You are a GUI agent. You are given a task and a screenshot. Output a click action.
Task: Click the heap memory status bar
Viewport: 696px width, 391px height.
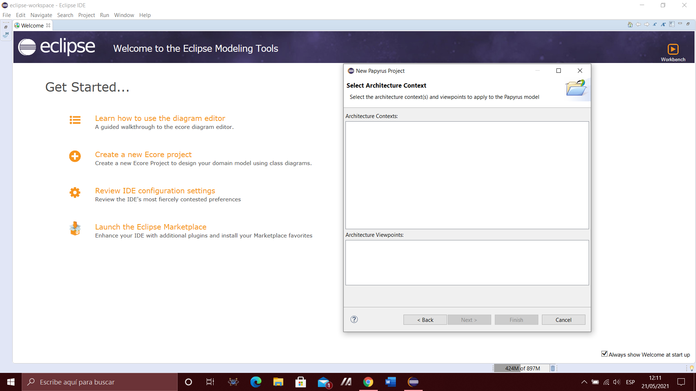[x=522, y=368]
